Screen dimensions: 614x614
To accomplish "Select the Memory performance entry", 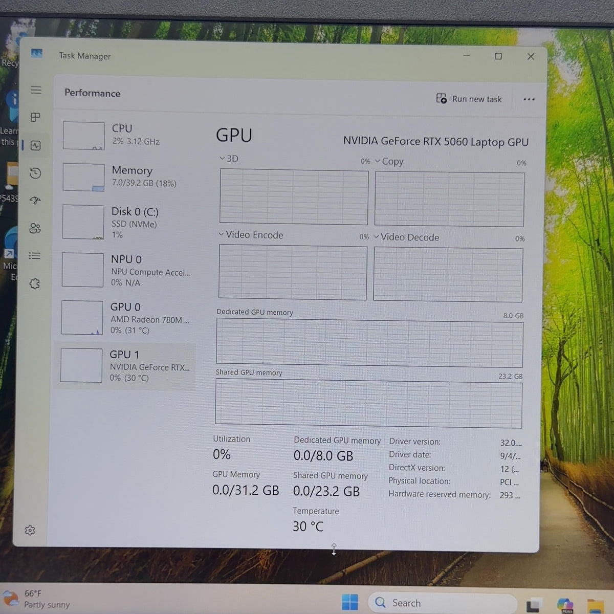I will pyautogui.click(x=125, y=177).
